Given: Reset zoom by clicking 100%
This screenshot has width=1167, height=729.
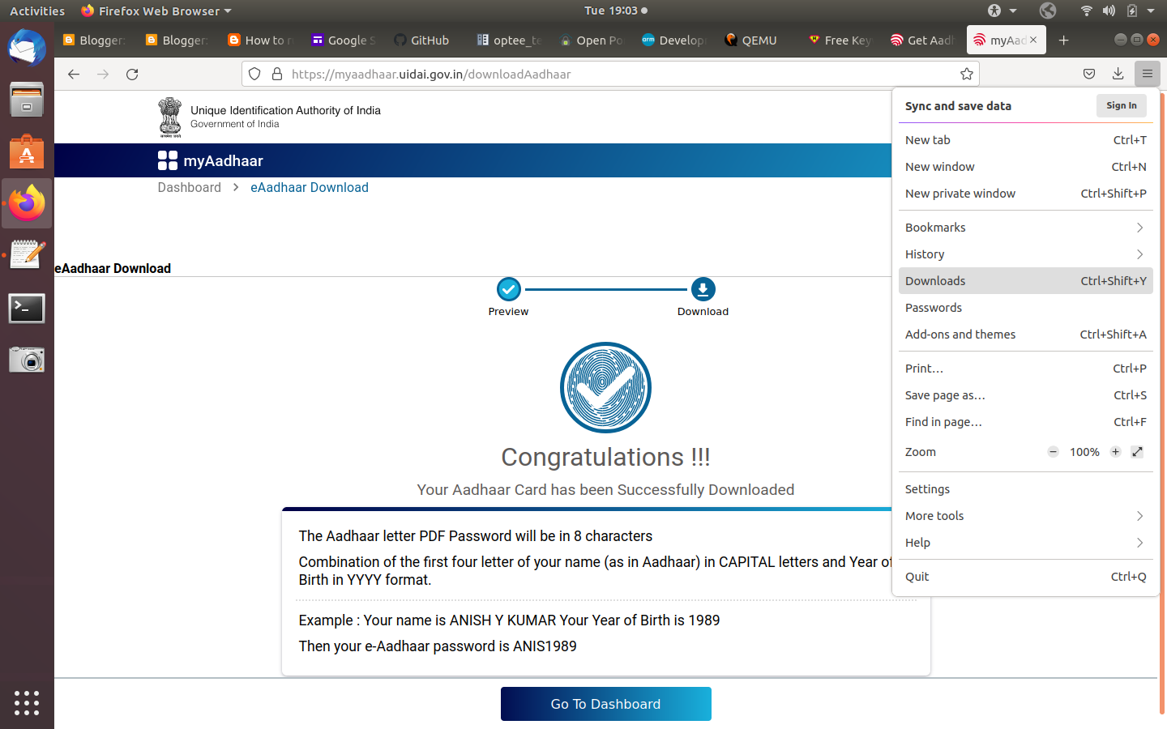Looking at the screenshot, I should [x=1084, y=452].
